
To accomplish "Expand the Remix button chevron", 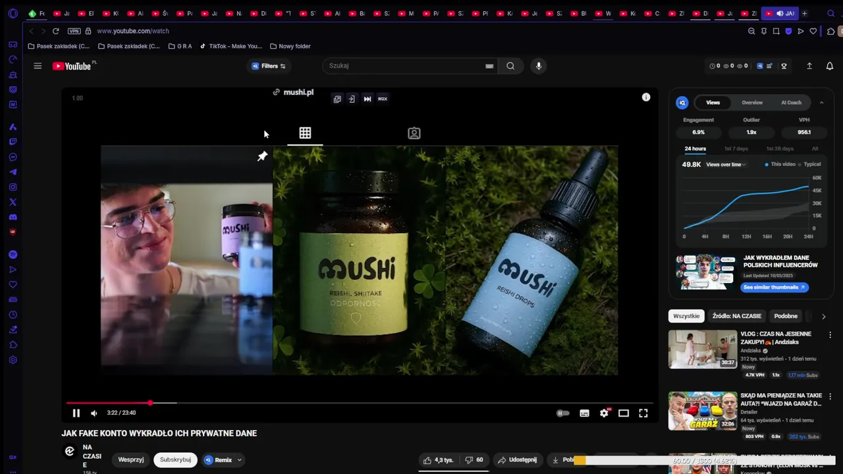I will click(x=239, y=460).
